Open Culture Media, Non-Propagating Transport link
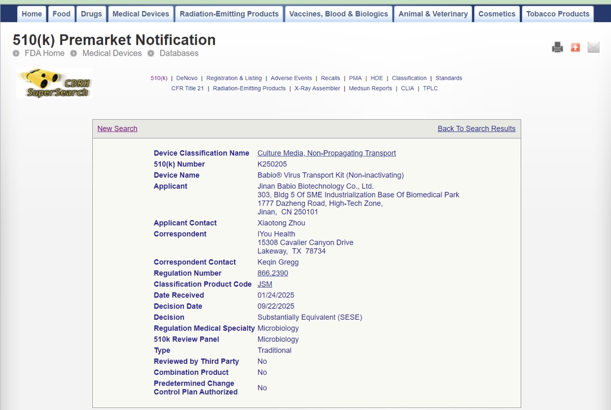611x410 pixels. point(326,153)
